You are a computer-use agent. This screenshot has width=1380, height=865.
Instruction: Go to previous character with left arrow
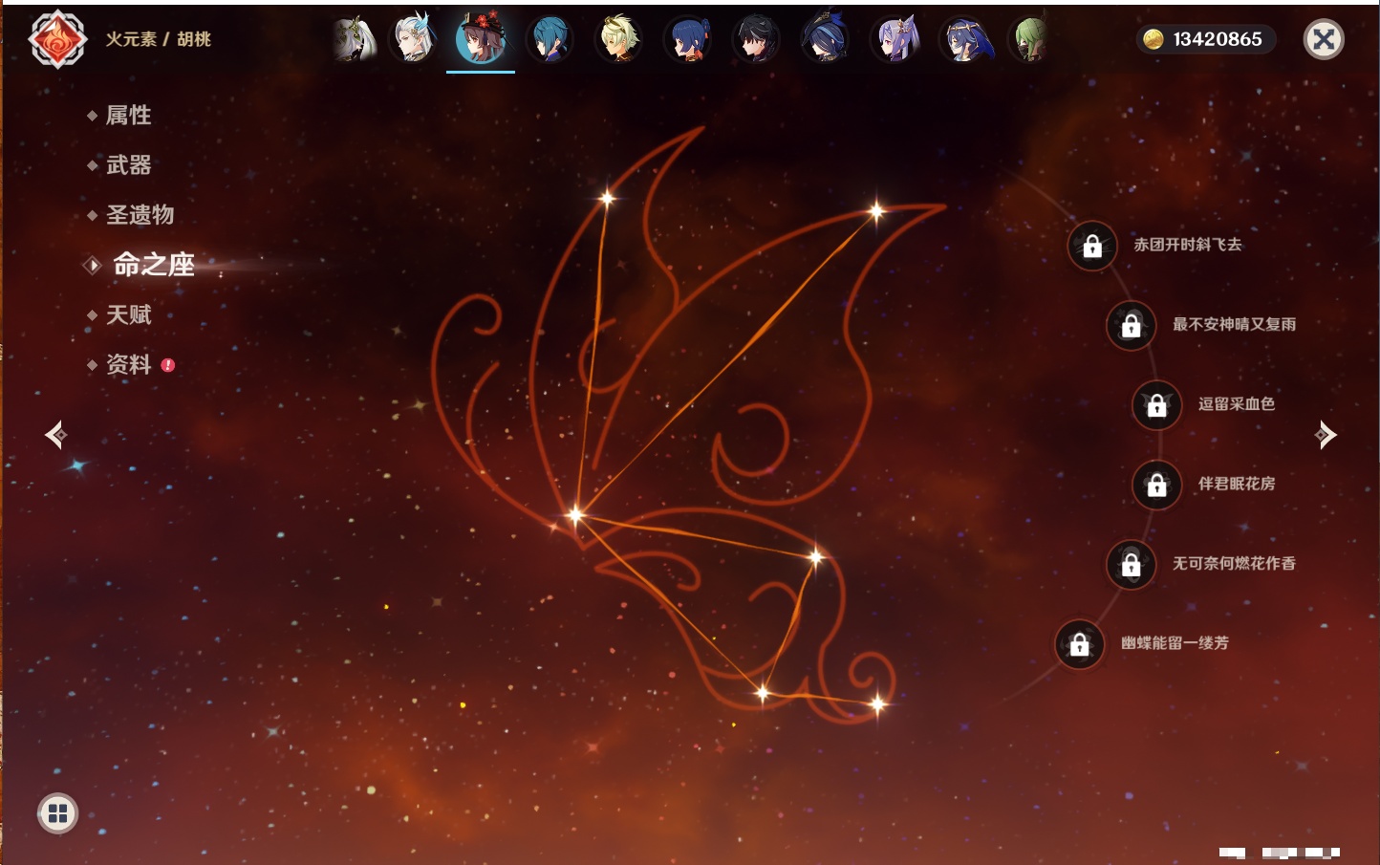pyautogui.click(x=55, y=435)
